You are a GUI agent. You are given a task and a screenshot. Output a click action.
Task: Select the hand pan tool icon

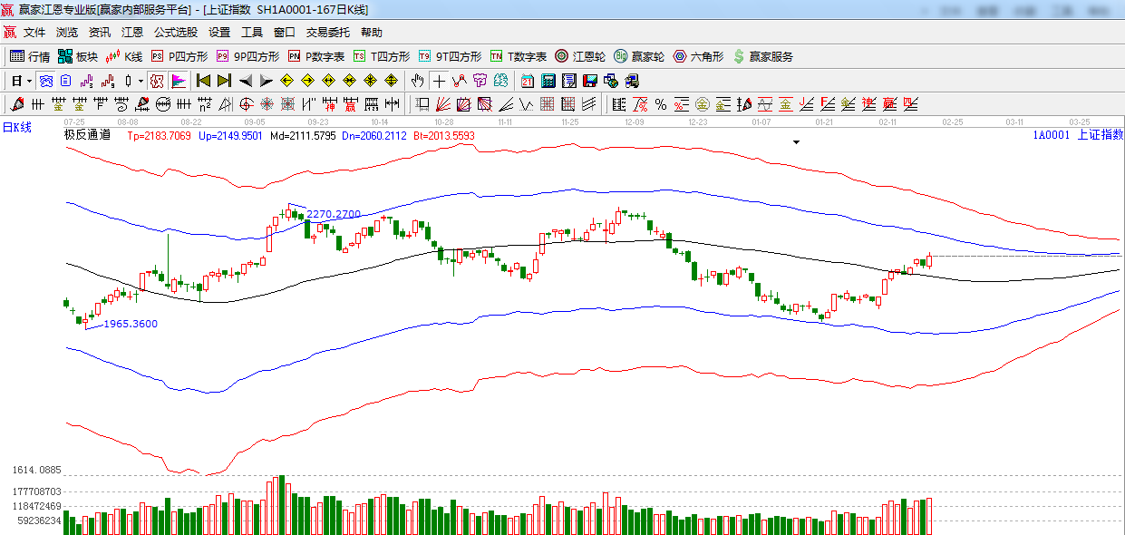tap(417, 81)
